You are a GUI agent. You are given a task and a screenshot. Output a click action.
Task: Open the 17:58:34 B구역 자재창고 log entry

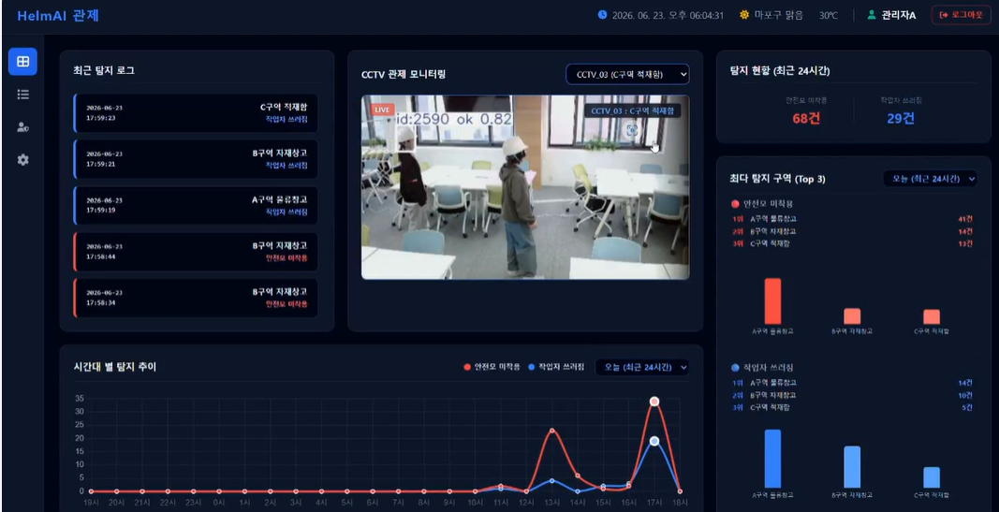coord(196,298)
